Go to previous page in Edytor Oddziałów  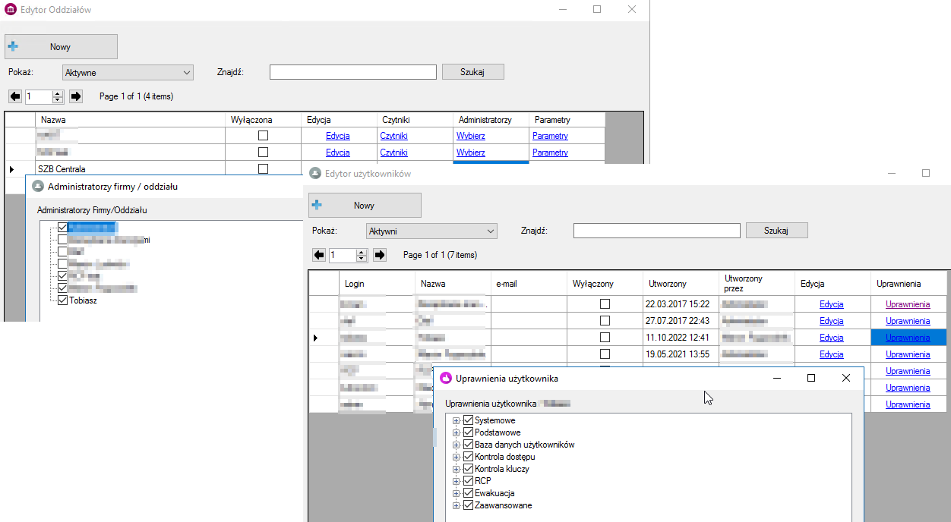[x=14, y=96]
